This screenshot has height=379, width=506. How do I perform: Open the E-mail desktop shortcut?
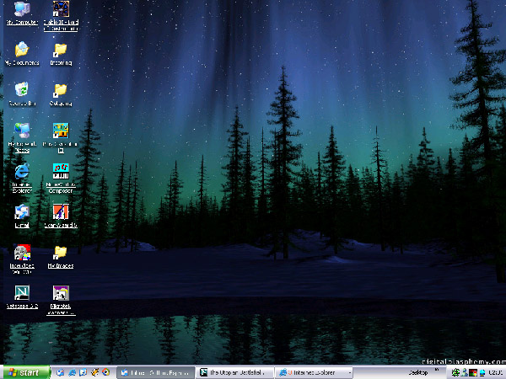pyautogui.click(x=21, y=211)
